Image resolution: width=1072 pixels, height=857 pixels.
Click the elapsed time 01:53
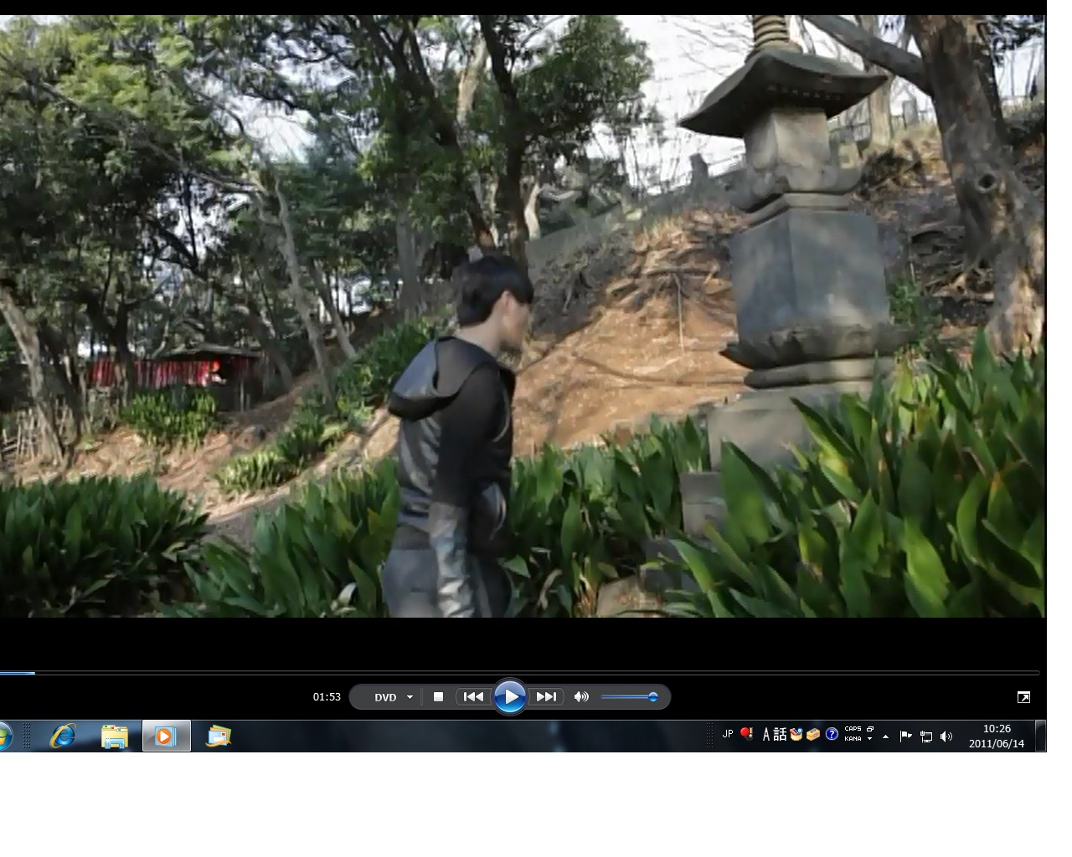click(327, 697)
